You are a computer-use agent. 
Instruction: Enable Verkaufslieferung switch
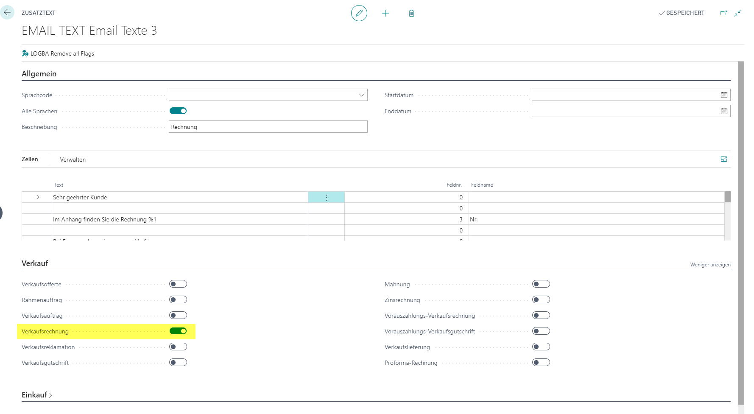(x=541, y=347)
